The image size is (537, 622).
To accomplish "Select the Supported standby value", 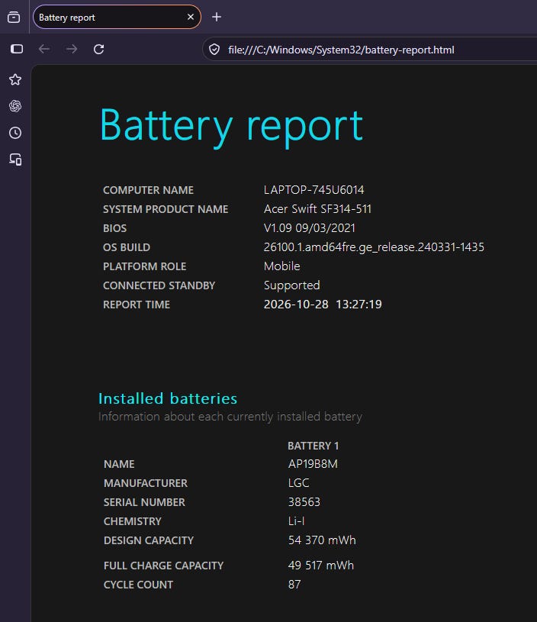I will point(292,285).
